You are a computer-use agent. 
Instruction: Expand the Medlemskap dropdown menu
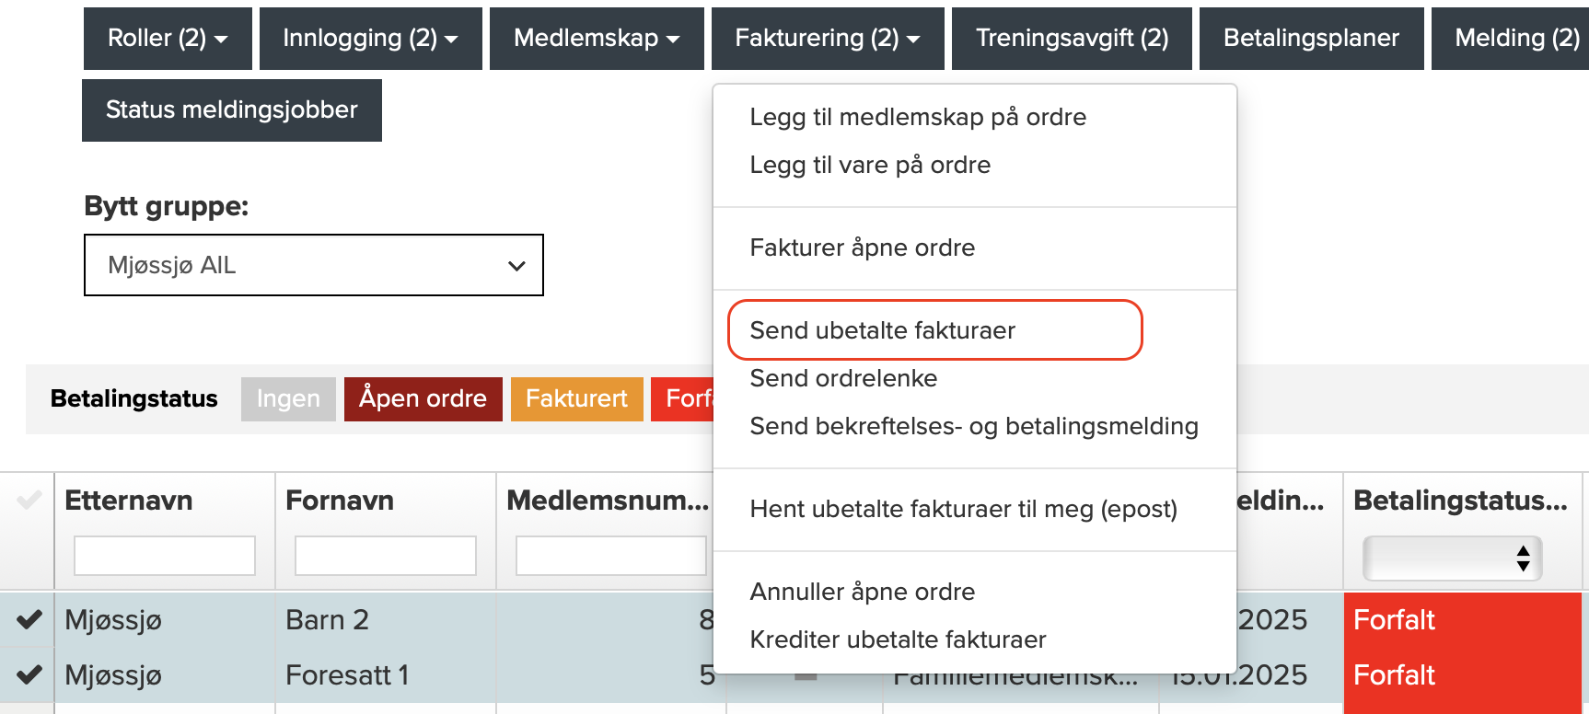tap(597, 39)
